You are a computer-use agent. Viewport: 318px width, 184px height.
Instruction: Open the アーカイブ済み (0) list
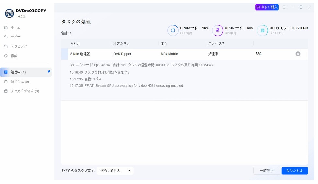tap(25, 91)
